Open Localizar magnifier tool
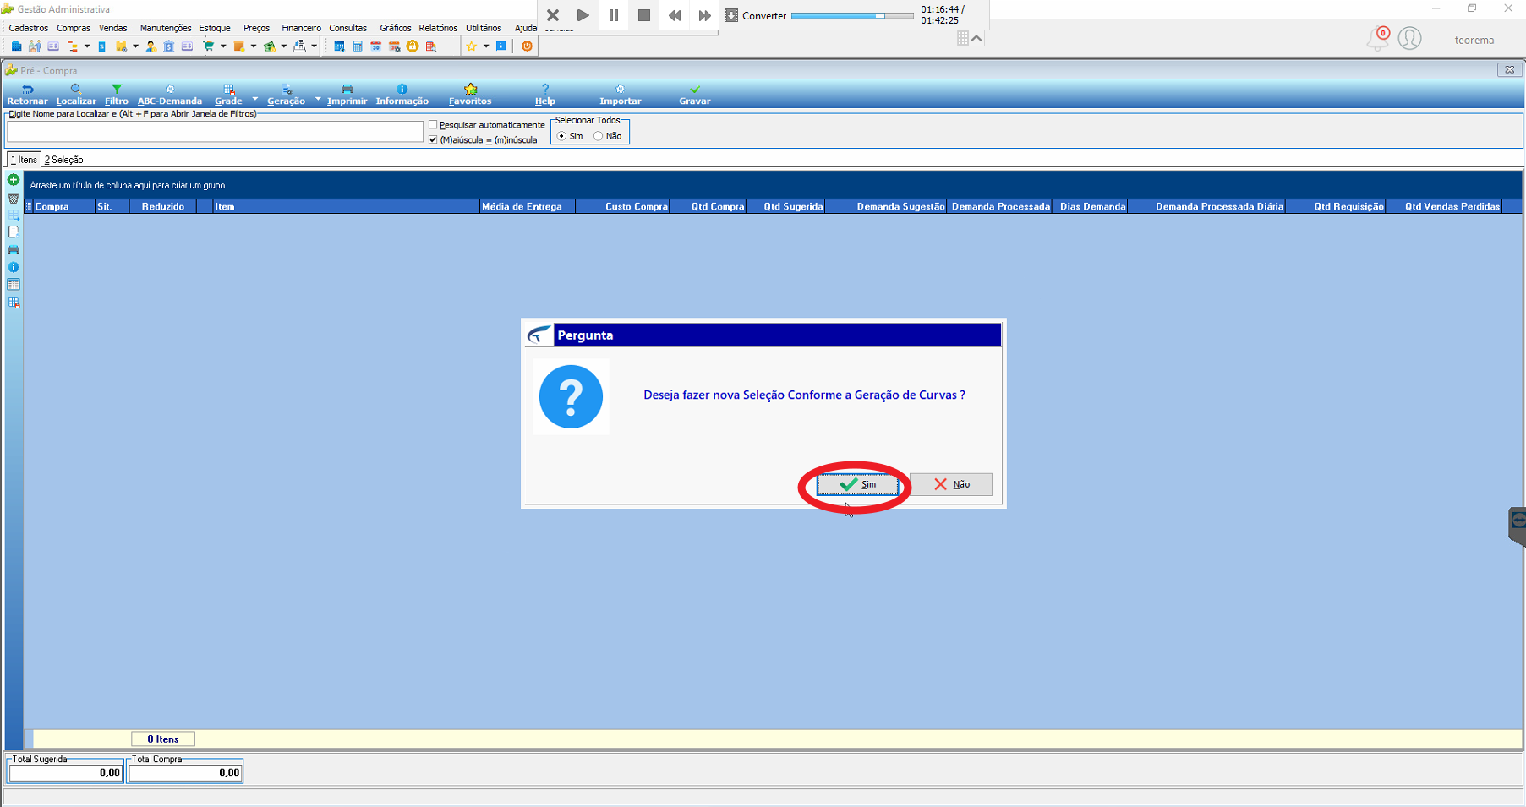The height and width of the screenshot is (807, 1526). coord(76,95)
